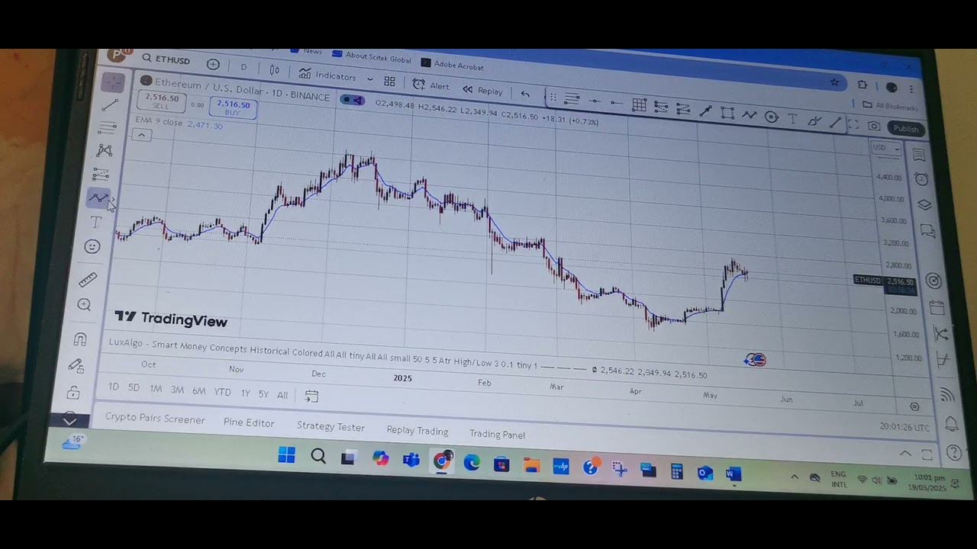Open the Pine Editor tab
This screenshot has width=977, height=549.
pyautogui.click(x=249, y=422)
